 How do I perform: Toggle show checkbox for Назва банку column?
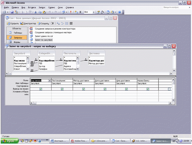click(148, 89)
